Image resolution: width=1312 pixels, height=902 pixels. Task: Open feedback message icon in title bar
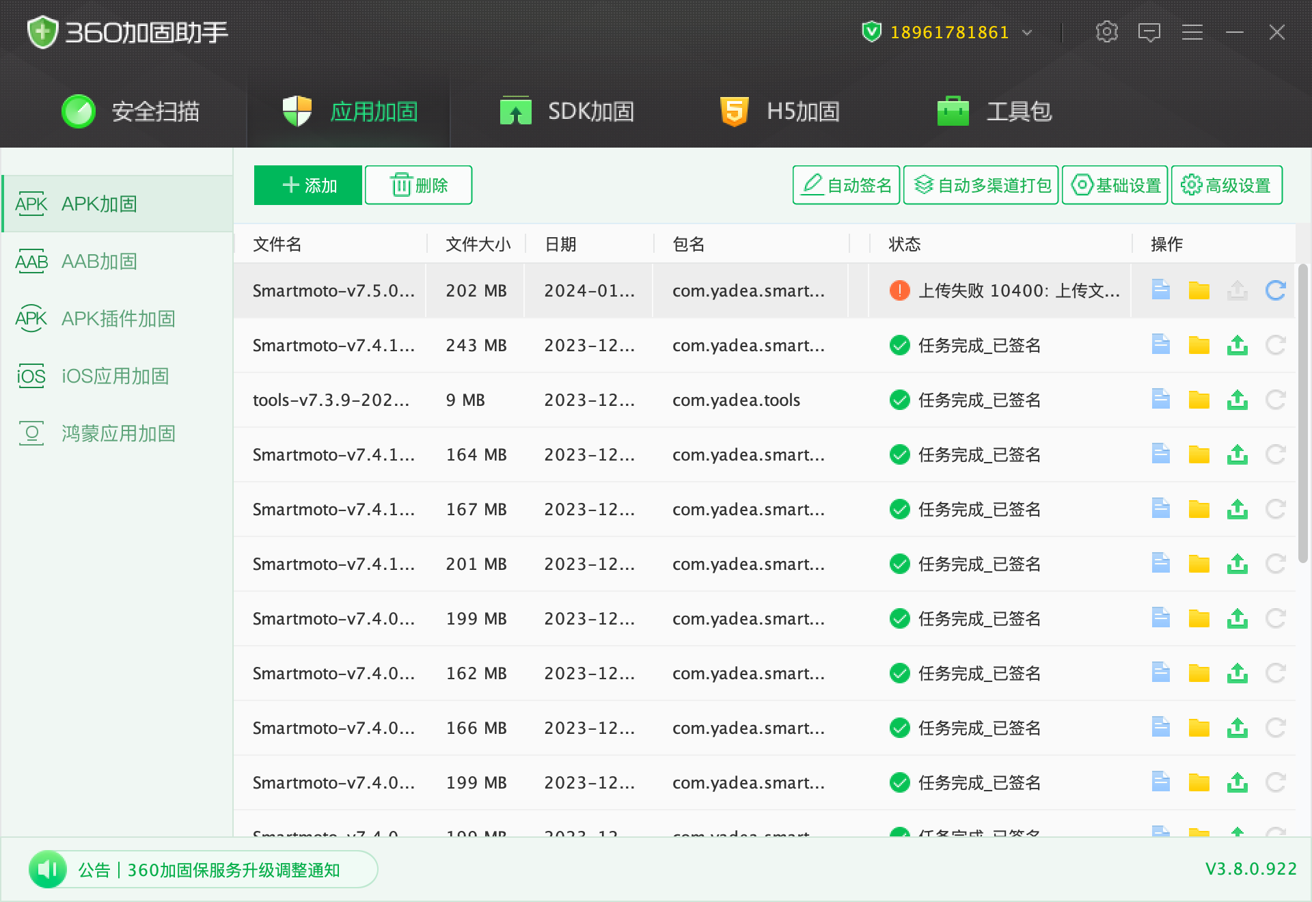pyautogui.click(x=1149, y=32)
